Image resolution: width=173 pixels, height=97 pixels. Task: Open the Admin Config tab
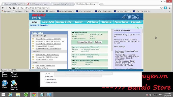click(x=121, y=22)
